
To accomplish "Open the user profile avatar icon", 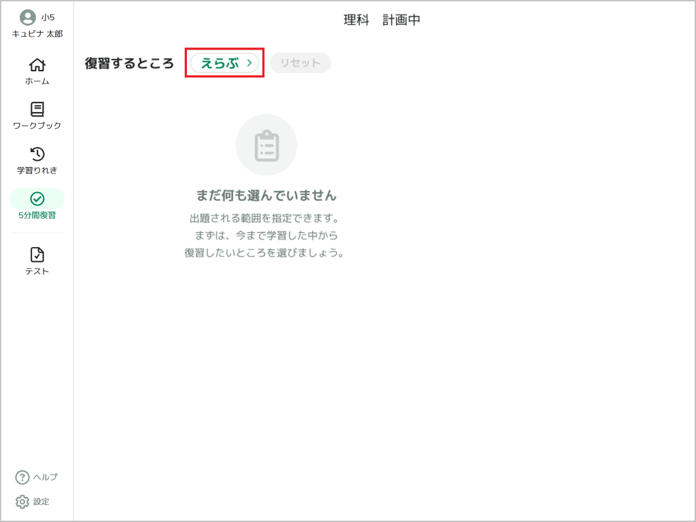I will pyautogui.click(x=27, y=17).
